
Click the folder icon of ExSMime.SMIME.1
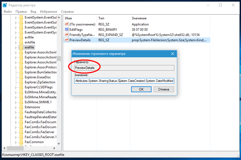[21, 102]
